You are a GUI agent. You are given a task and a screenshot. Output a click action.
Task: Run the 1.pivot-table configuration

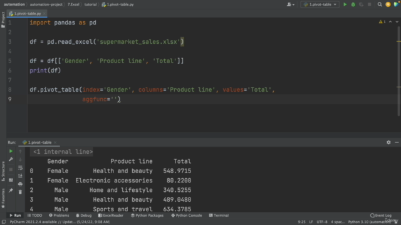pos(345,4)
